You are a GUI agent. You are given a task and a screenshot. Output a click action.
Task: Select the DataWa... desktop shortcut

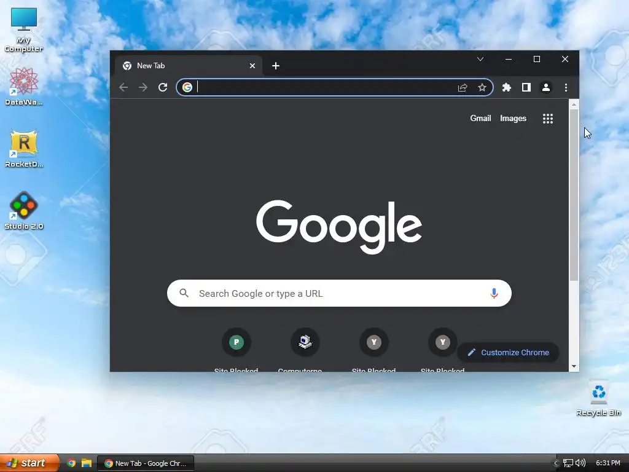(24, 87)
